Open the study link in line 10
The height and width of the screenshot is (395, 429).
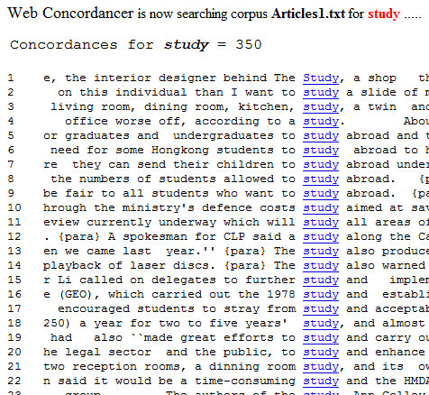tap(321, 208)
